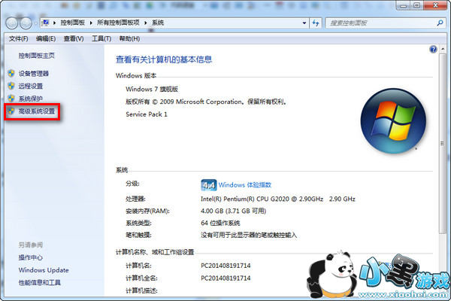The image size is (451, 301).
Task: Click the PC201408191714 value beside 计算机全名
Action: point(225,278)
